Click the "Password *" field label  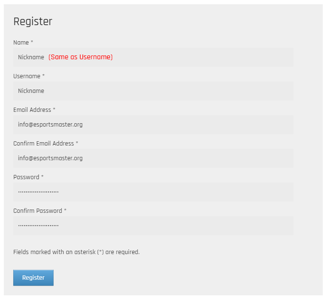(x=28, y=177)
